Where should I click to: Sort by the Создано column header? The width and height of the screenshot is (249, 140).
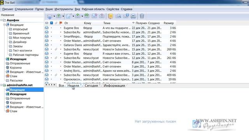coord(154,23)
